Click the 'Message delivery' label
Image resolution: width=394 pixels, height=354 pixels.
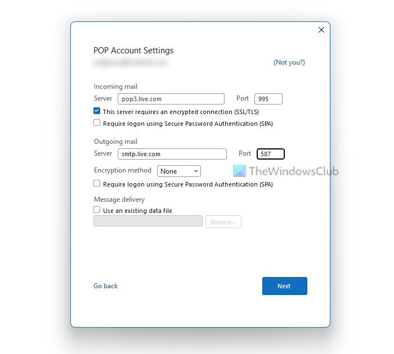coord(119,199)
